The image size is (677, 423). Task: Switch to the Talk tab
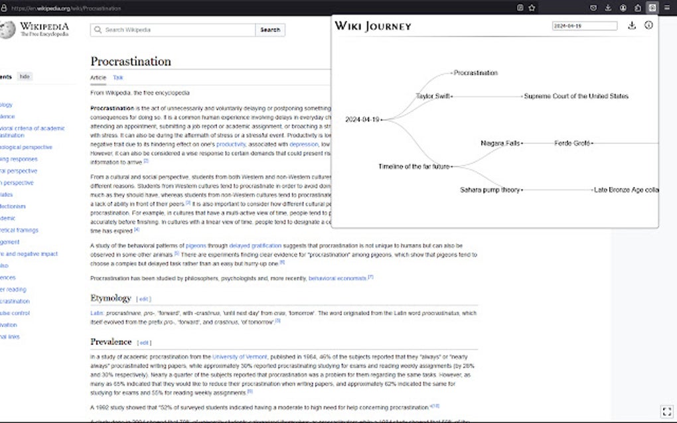pos(117,77)
